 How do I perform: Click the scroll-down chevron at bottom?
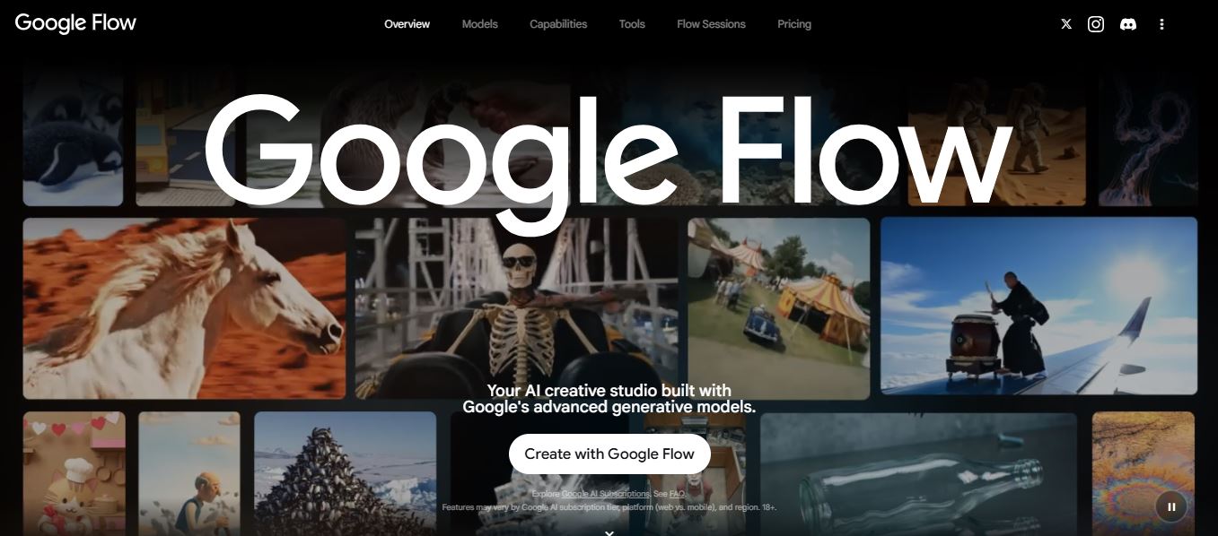tap(609, 532)
